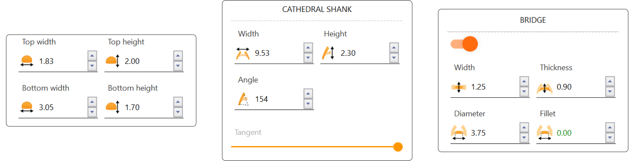Click the Top height icon

[113, 61]
